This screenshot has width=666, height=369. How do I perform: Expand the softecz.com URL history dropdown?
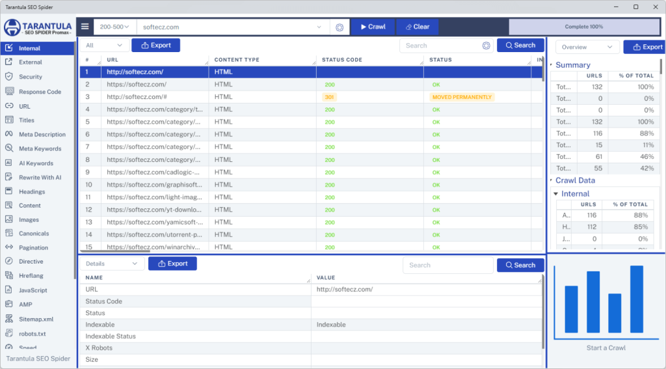[x=319, y=27]
